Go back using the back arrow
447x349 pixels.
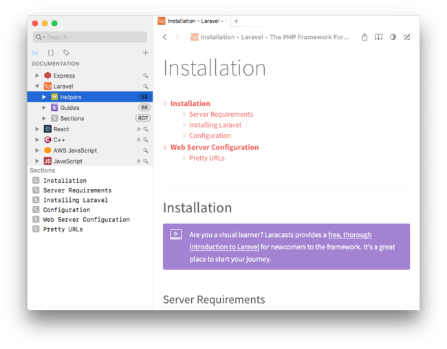coord(165,37)
